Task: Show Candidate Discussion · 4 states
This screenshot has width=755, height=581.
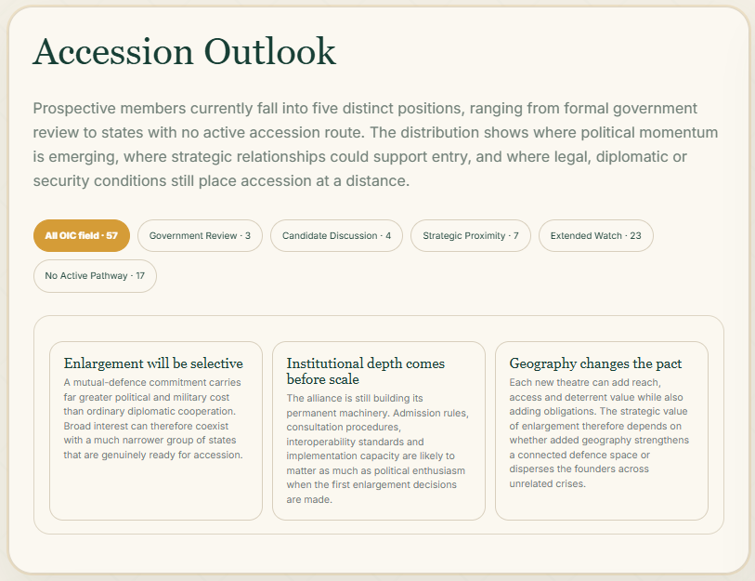Action: 336,236
